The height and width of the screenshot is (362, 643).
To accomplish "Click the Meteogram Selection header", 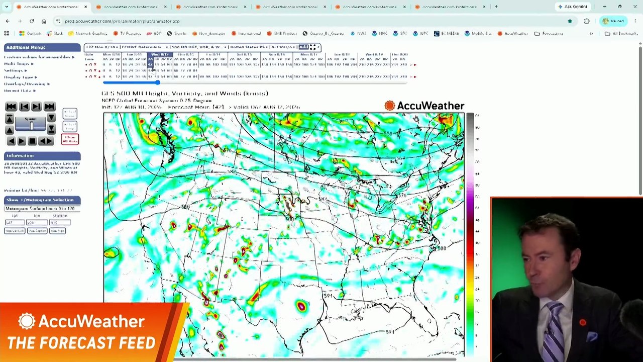I will [x=42, y=200].
